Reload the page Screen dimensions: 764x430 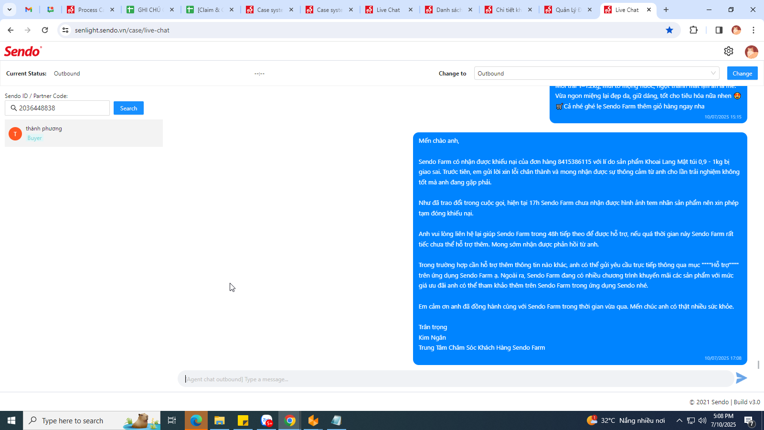pos(45,30)
